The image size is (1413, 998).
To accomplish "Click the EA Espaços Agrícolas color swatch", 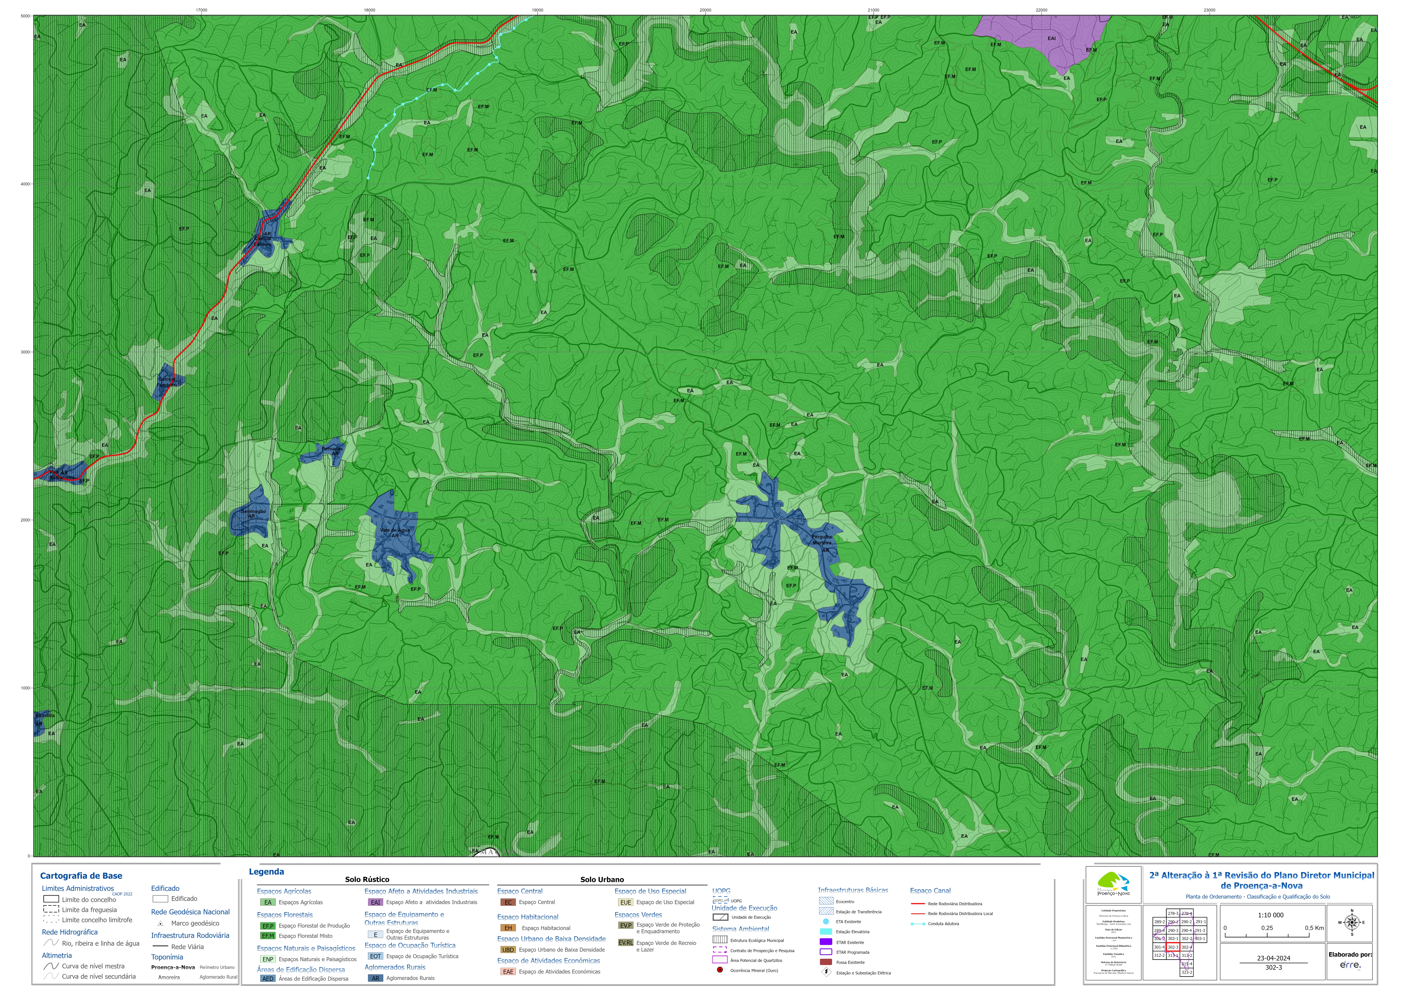I will pyautogui.click(x=268, y=903).
